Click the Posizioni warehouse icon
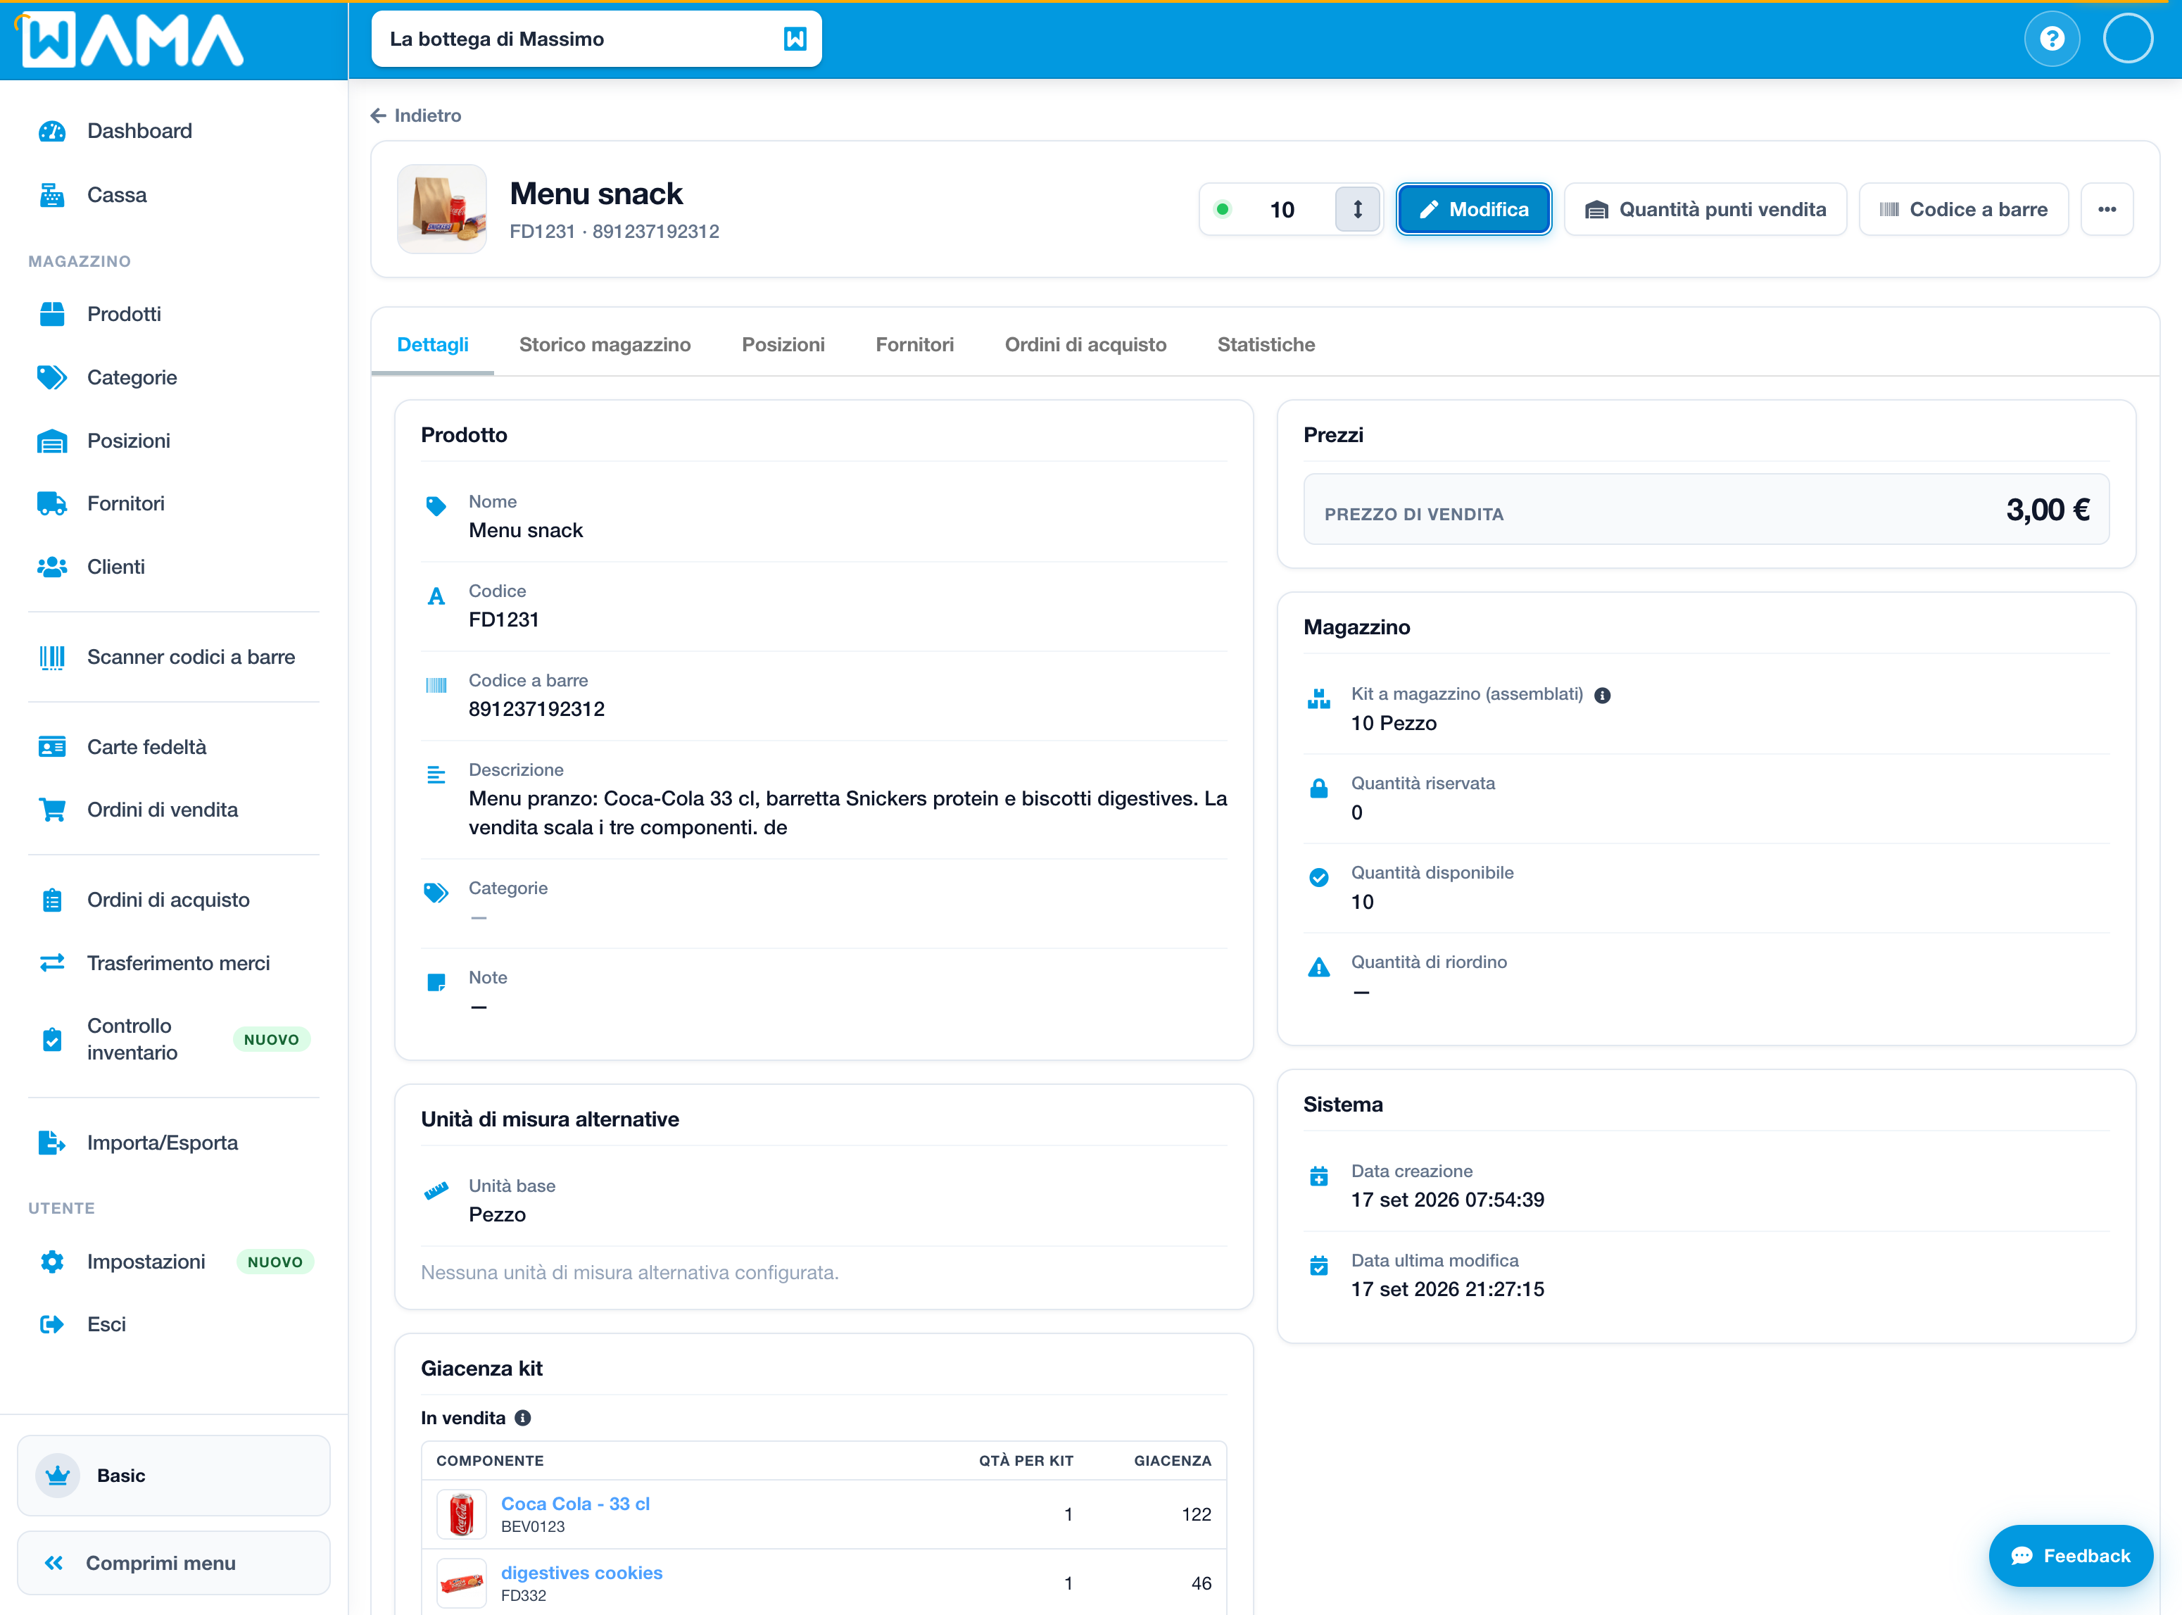 [52, 441]
